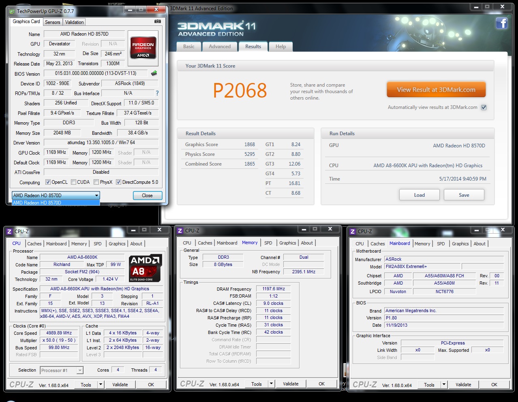Click OK in the middle CPU-Z window

point(321,384)
